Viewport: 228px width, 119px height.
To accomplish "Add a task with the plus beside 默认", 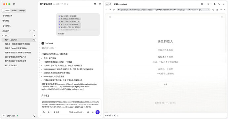I will click(34, 36).
